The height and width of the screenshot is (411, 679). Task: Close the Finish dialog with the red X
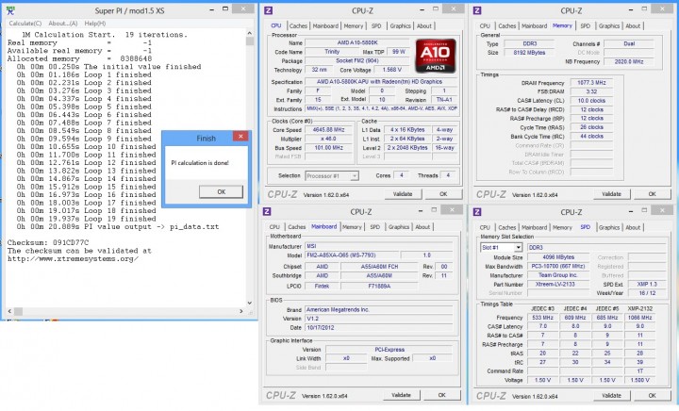click(240, 137)
